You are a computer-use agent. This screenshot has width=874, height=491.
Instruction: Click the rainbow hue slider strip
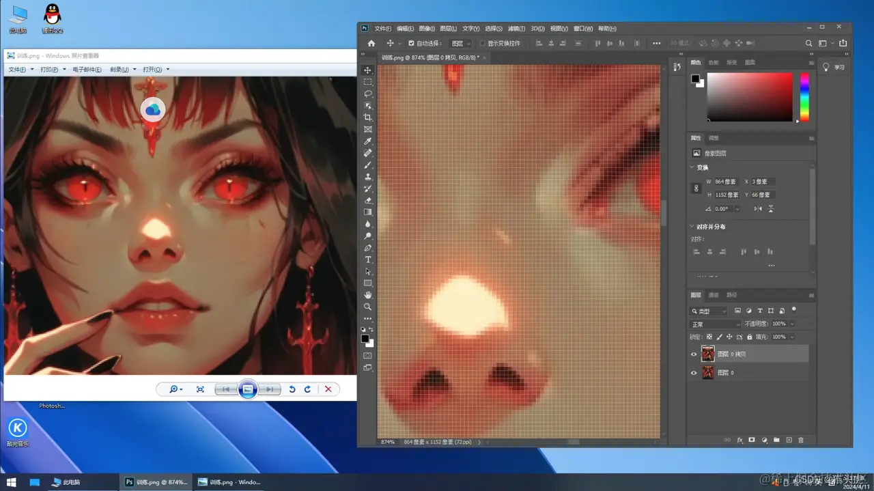(804, 97)
